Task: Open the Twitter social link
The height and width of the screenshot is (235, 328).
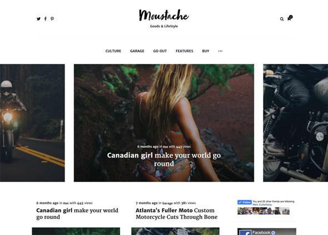Action: 38,19
